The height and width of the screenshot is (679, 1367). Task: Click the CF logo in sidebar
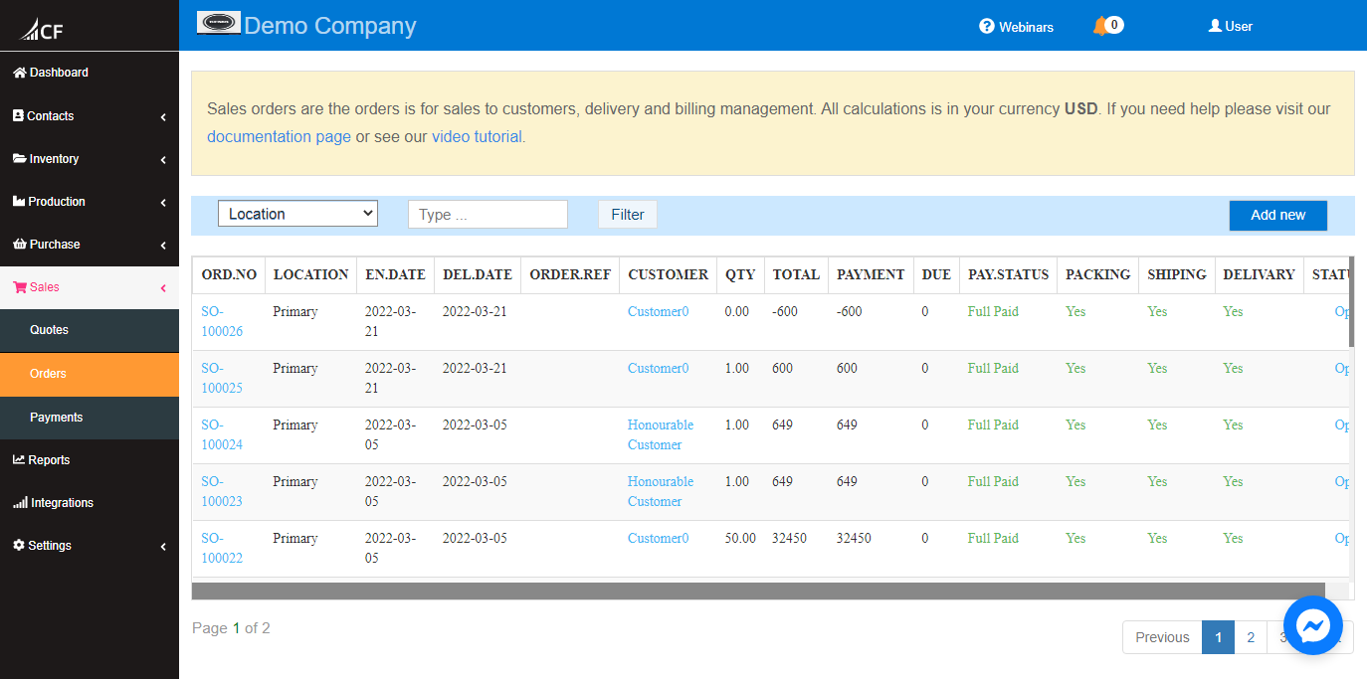pos(42,30)
